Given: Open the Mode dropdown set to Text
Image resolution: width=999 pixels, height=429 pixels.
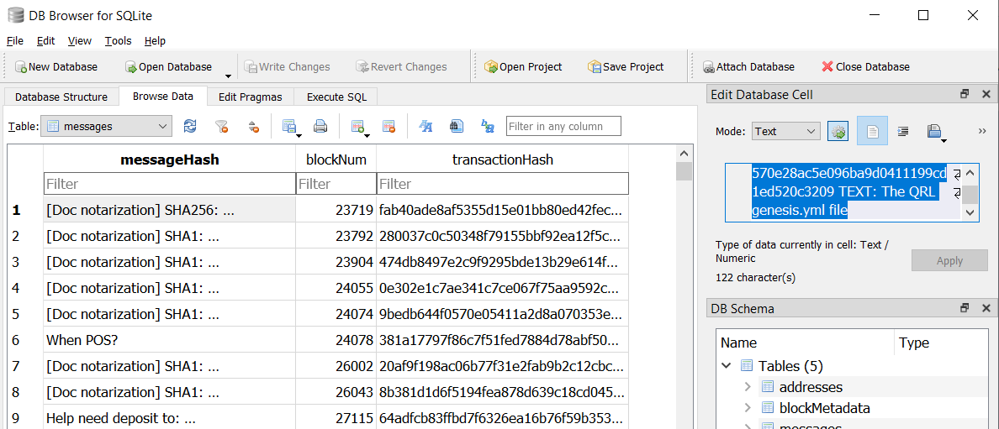Looking at the screenshot, I should point(785,131).
